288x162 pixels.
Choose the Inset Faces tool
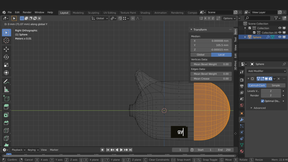(x=6, y=115)
